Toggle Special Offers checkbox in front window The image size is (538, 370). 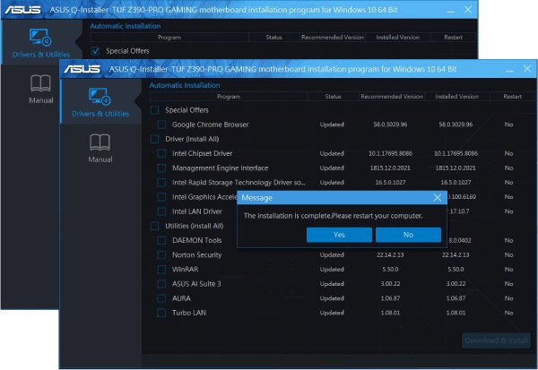(155, 110)
